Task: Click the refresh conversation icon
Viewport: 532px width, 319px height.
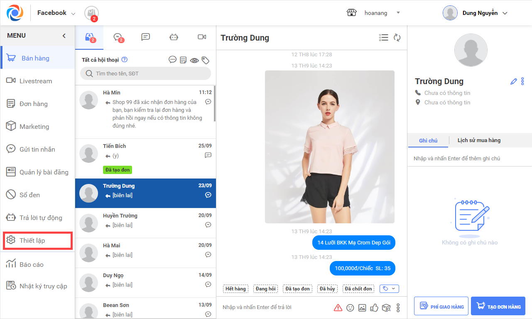Action: (x=397, y=38)
